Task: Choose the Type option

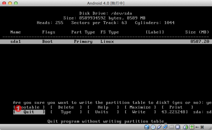Action: click(x=66, y=112)
